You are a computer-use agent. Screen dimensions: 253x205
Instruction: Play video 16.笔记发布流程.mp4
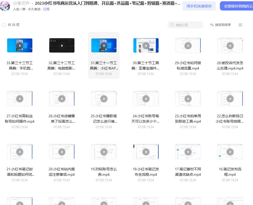230,152
